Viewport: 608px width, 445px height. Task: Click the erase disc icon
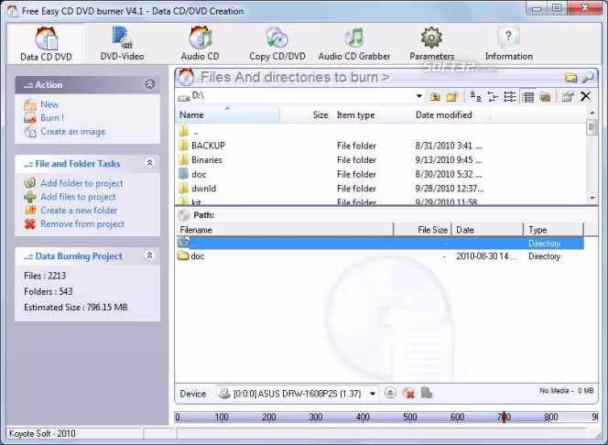tap(408, 393)
